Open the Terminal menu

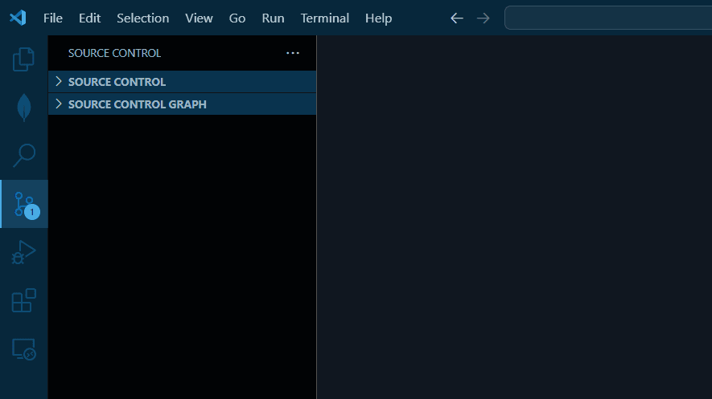tap(325, 18)
